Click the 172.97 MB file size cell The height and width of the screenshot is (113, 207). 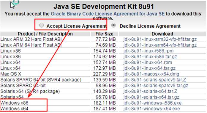[105, 68]
